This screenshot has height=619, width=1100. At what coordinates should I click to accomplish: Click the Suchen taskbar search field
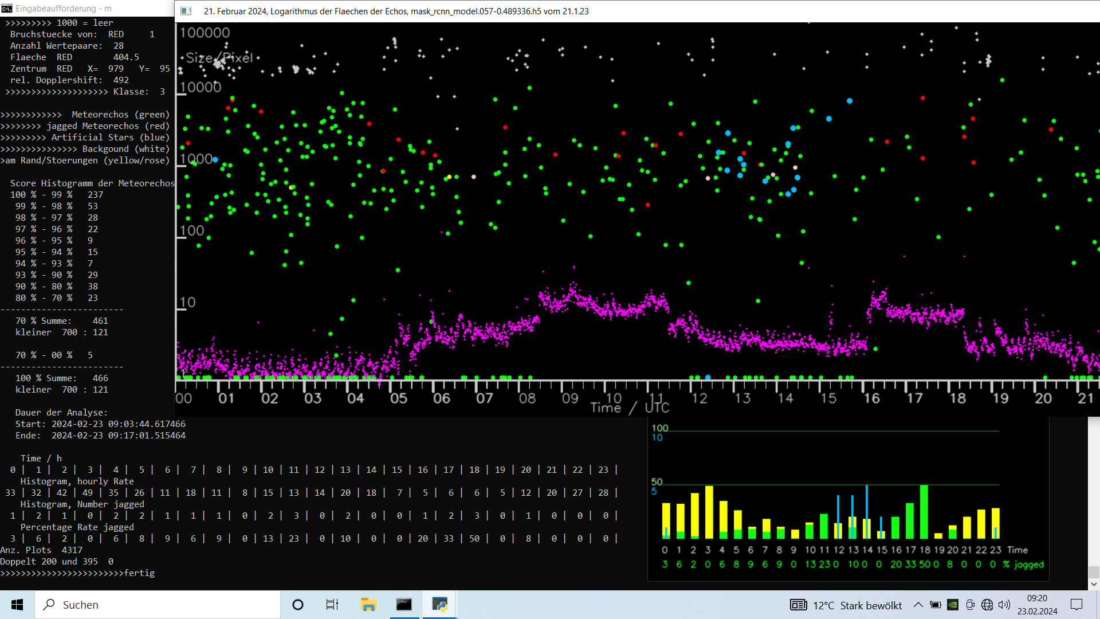(158, 605)
